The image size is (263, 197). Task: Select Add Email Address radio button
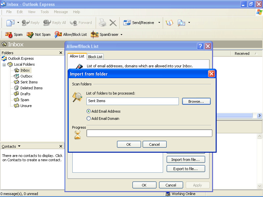pyautogui.click(x=88, y=111)
